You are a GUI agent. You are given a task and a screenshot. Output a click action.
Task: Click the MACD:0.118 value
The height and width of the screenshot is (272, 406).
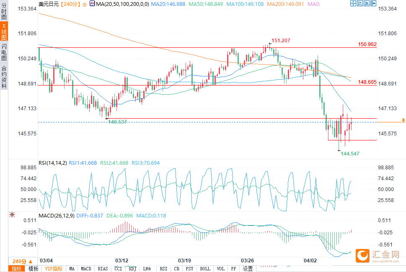point(151,216)
